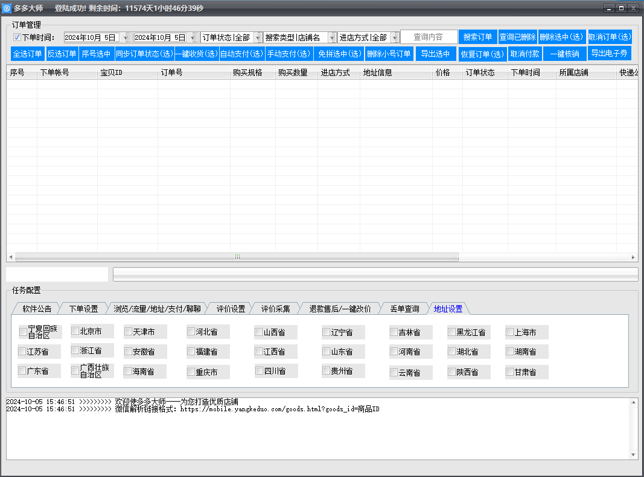Click 恢复订单(选) button

coord(482,54)
